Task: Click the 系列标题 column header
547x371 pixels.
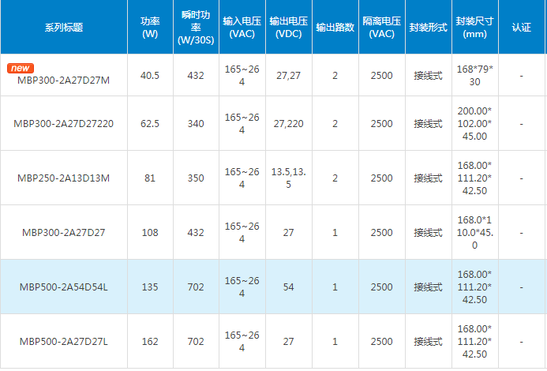Action: (x=64, y=27)
